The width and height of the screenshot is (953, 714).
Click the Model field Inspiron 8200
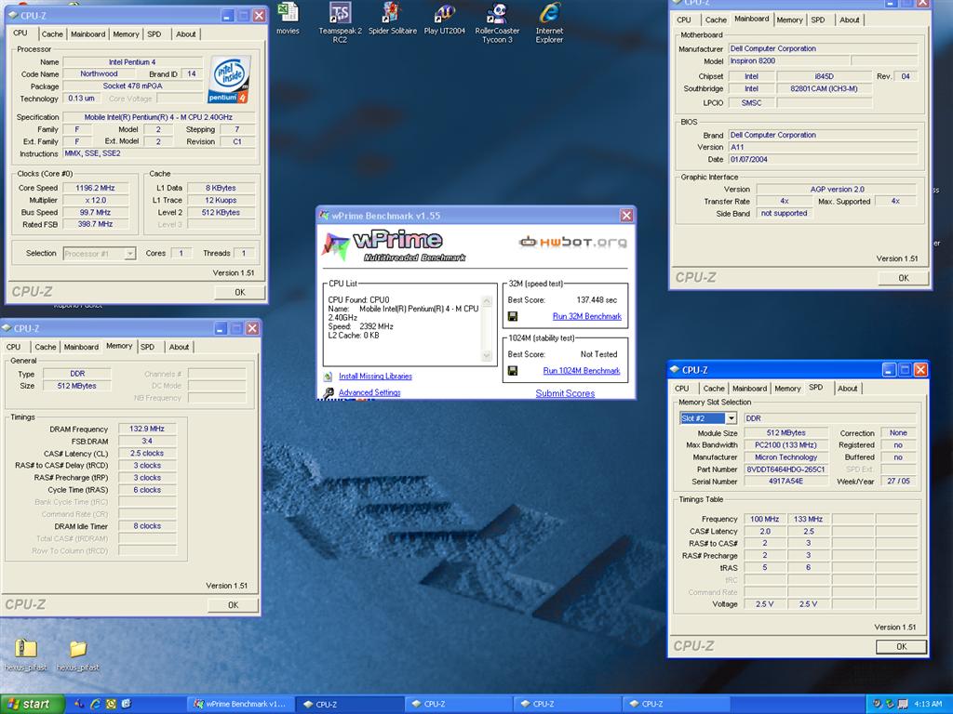(788, 60)
